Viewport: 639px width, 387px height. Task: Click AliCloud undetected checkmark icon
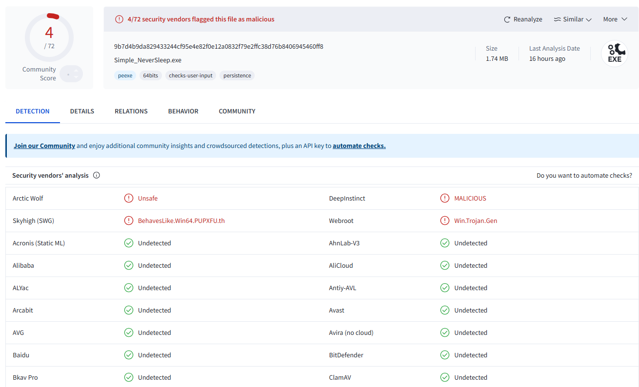point(445,265)
